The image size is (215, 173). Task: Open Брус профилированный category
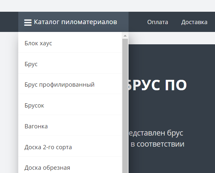click(x=59, y=85)
